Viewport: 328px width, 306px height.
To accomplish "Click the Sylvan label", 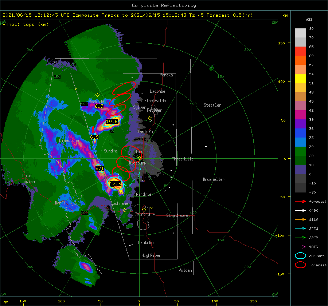I will [x=140, y=107].
